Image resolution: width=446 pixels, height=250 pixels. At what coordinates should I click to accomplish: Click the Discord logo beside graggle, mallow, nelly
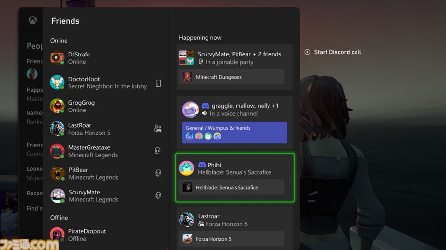(x=206, y=106)
